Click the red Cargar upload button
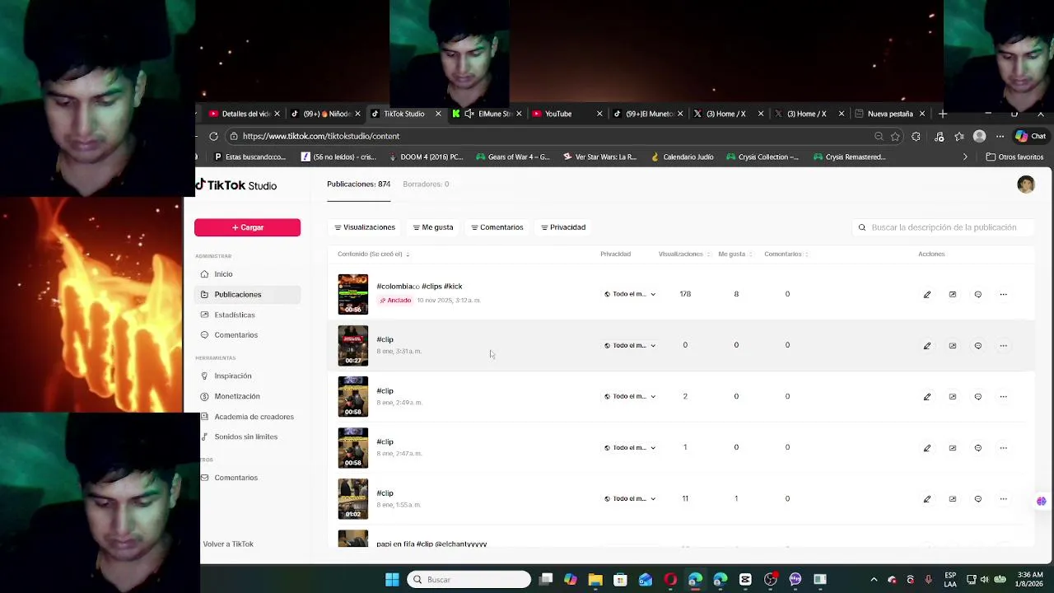Viewport: 1054px width, 593px height. click(247, 227)
